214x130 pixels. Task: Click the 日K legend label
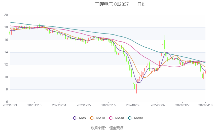tap(141, 4)
